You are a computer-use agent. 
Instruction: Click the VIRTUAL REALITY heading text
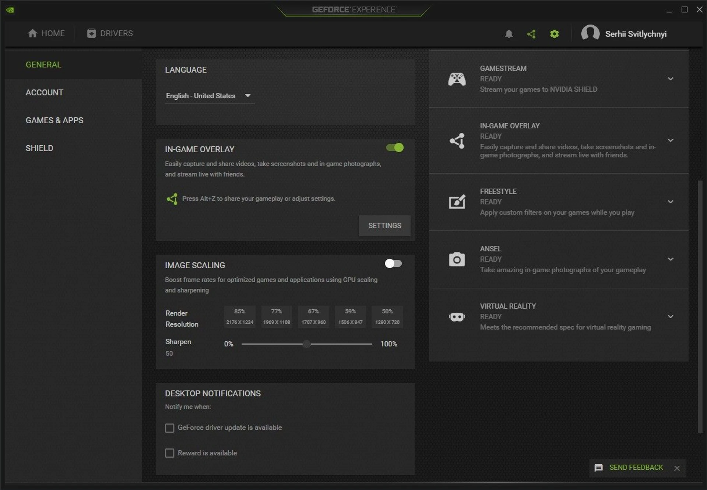(508, 306)
